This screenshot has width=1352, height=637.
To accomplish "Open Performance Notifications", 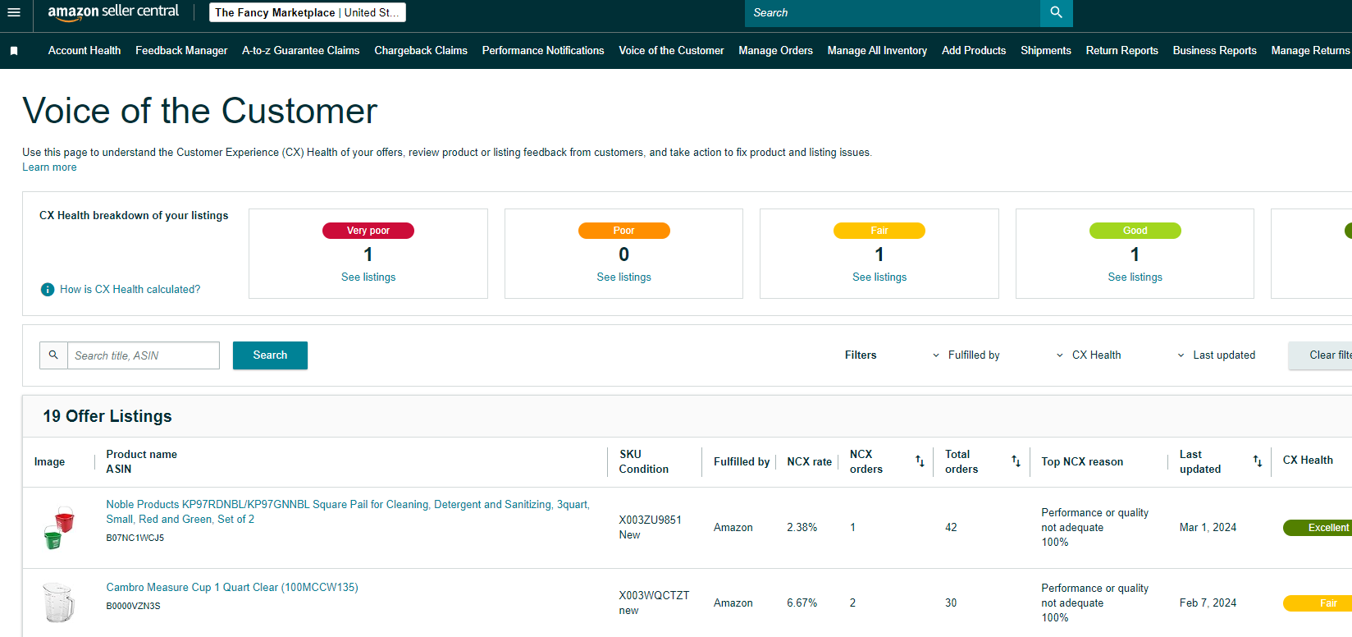I will coord(543,51).
